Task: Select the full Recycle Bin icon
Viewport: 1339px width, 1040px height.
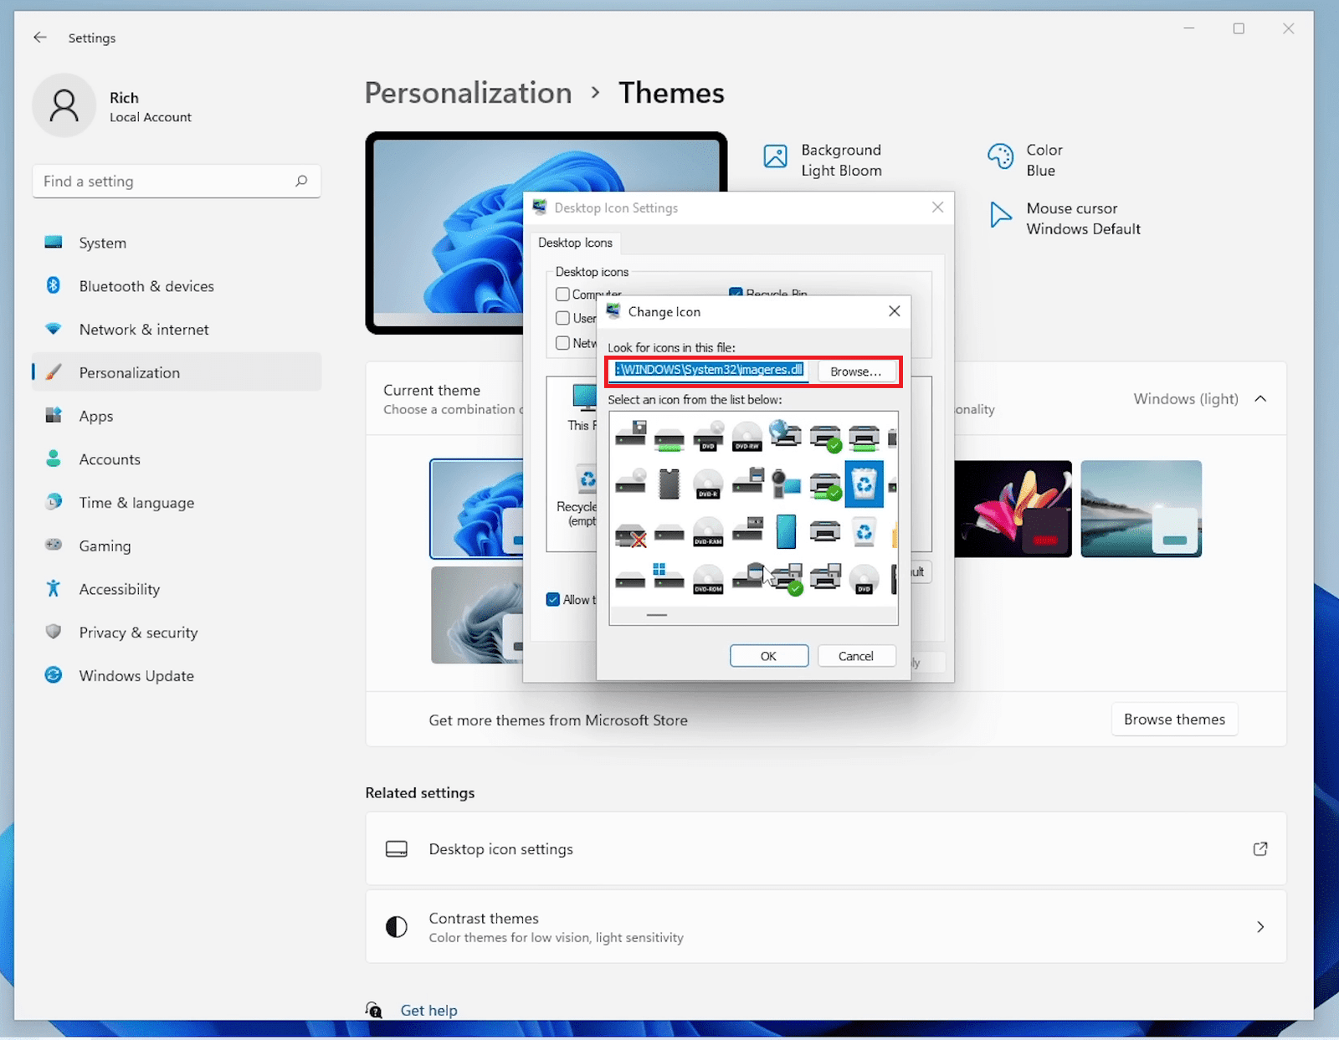Action: tap(864, 484)
